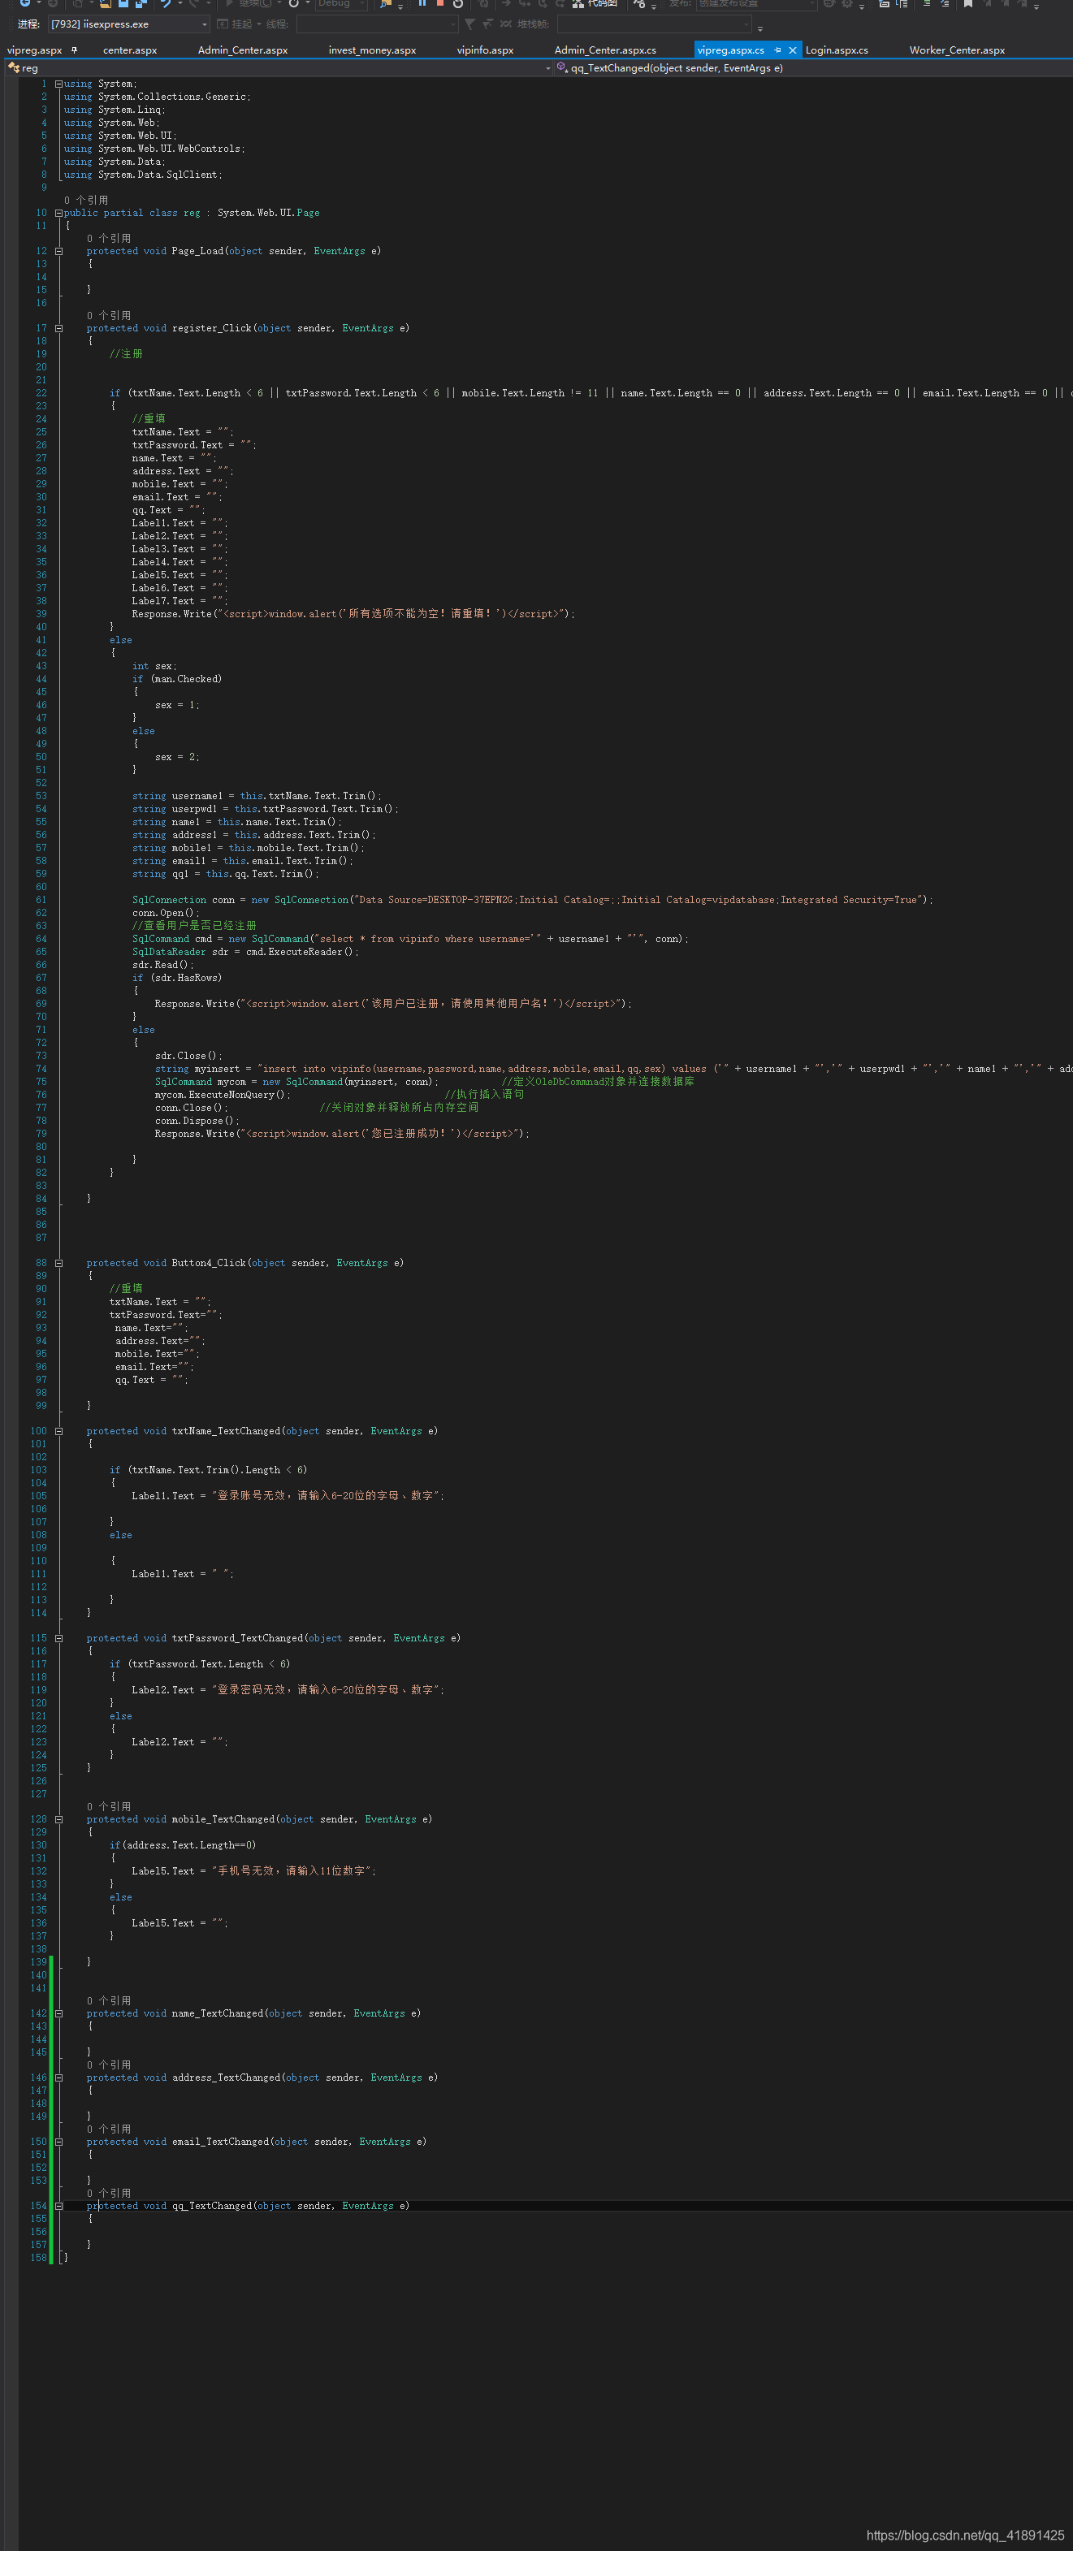Screen dimensions: 1073x2551
Task: Switch to the Login.aspx.cs tab
Action: click(x=837, y=50)
